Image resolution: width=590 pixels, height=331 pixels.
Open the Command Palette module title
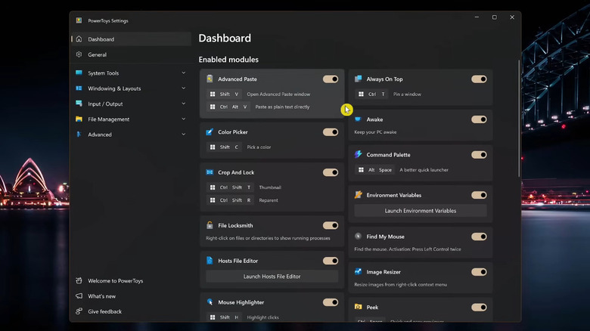tap(388, 155)
